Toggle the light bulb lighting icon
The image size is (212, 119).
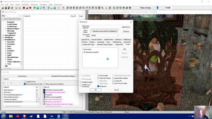[49, 8]
